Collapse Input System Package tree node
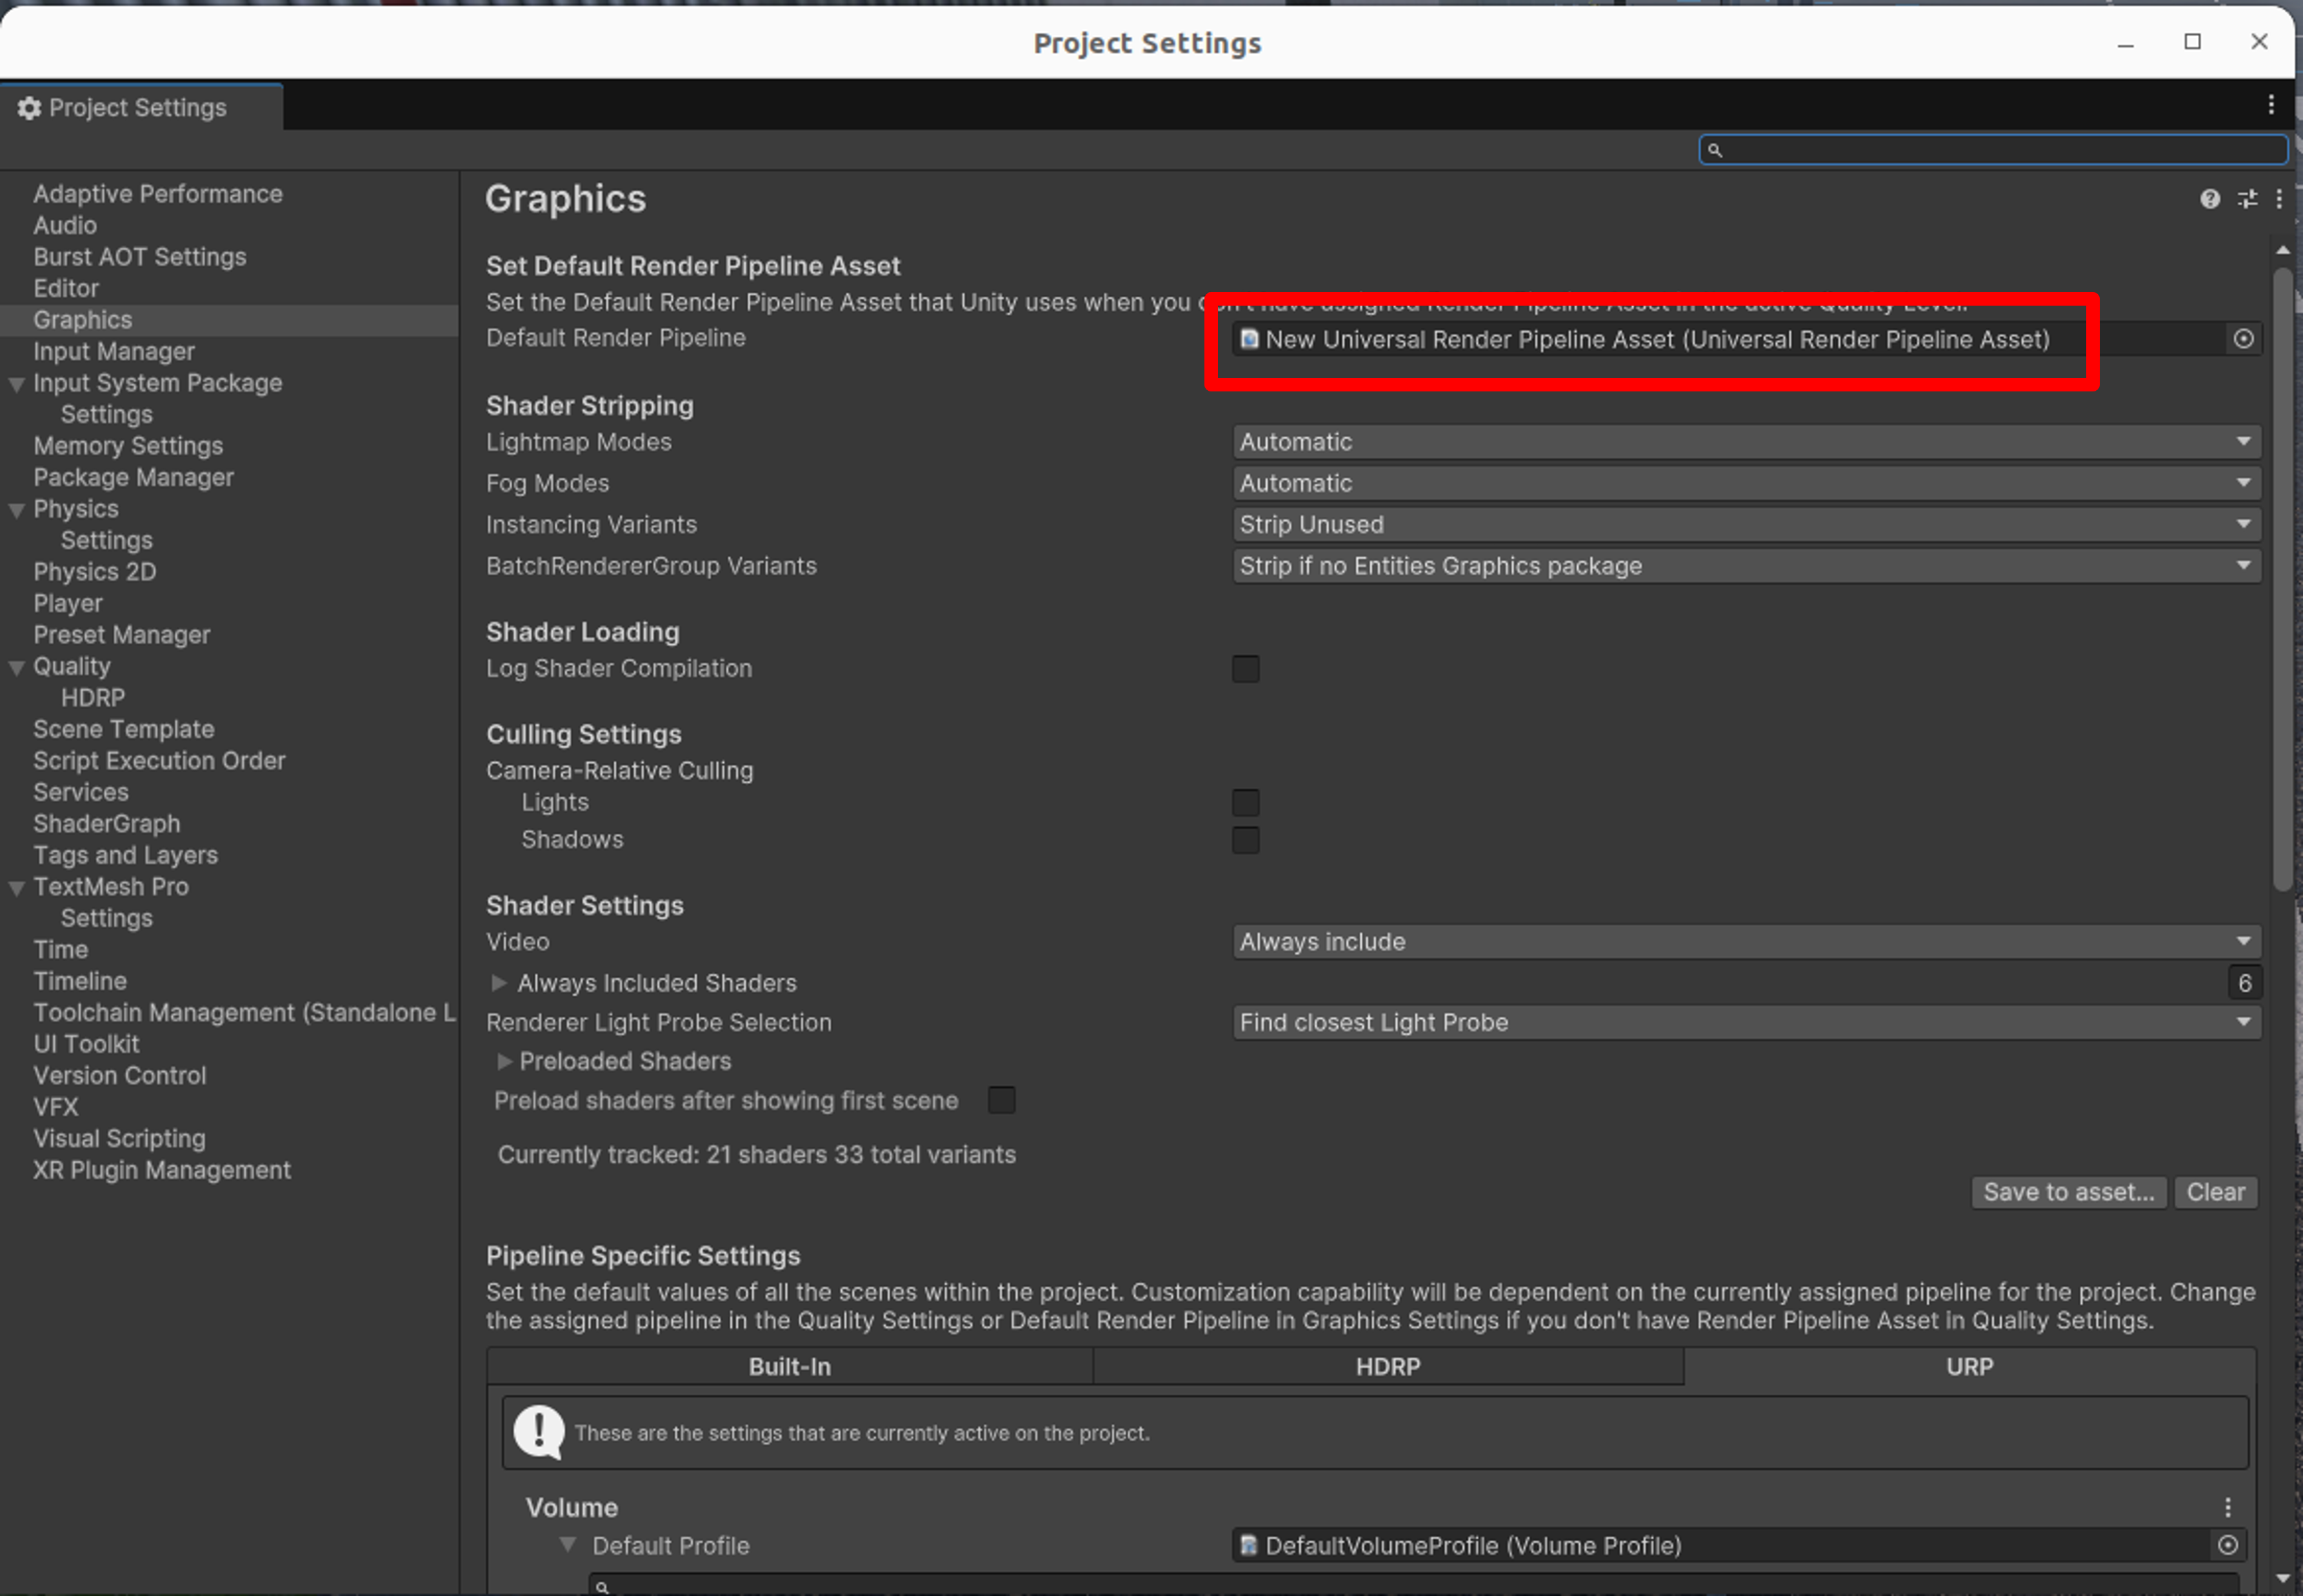The height and width of the screenshot is (1596, 2303). coord(16,384)
